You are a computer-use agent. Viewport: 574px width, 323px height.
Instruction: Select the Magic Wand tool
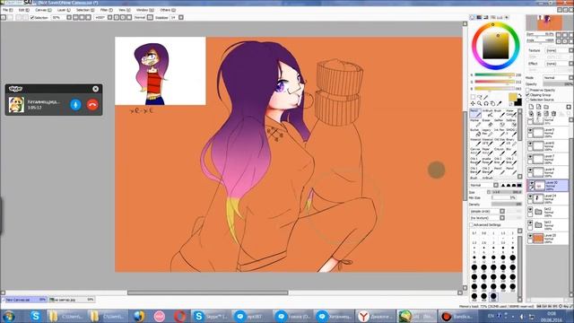click(486, 97)
